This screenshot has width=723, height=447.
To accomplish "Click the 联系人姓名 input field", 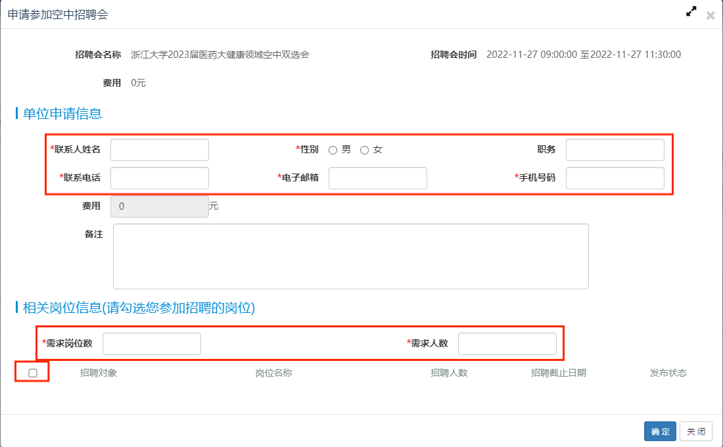I will 160,150.
